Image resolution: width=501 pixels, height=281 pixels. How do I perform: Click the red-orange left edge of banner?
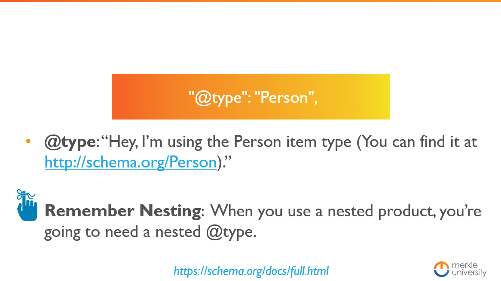click(x=118, y=96)
